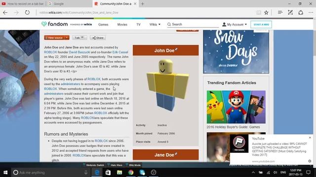316x177 pixels.
Task: Click the network tray icon
Action: click(x=268, y=173)
